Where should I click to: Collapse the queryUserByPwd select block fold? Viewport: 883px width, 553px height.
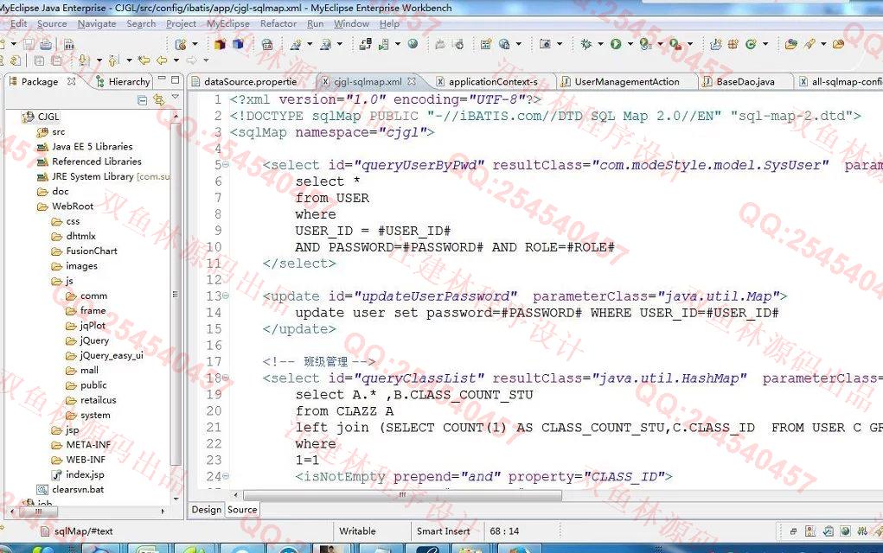(226, 165)
